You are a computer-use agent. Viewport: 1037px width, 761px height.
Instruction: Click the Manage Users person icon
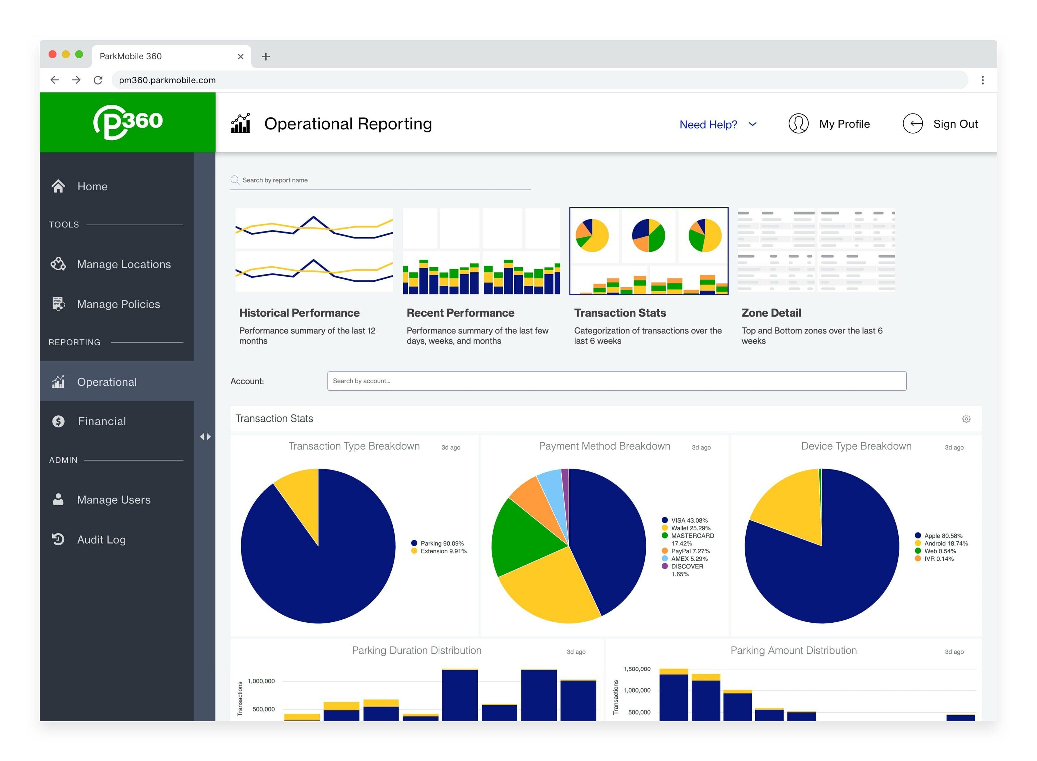tap(58, 500)
